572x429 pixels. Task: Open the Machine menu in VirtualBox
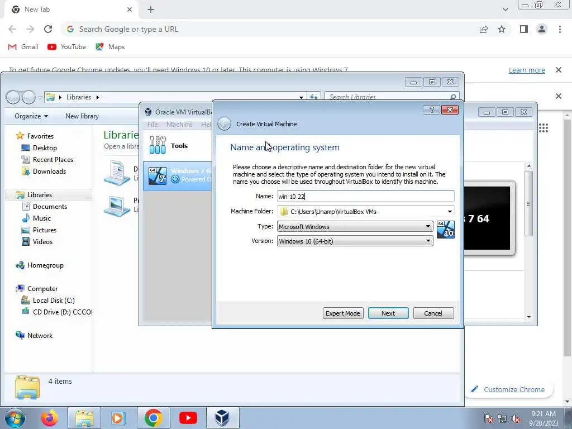[x=179, y=125]
